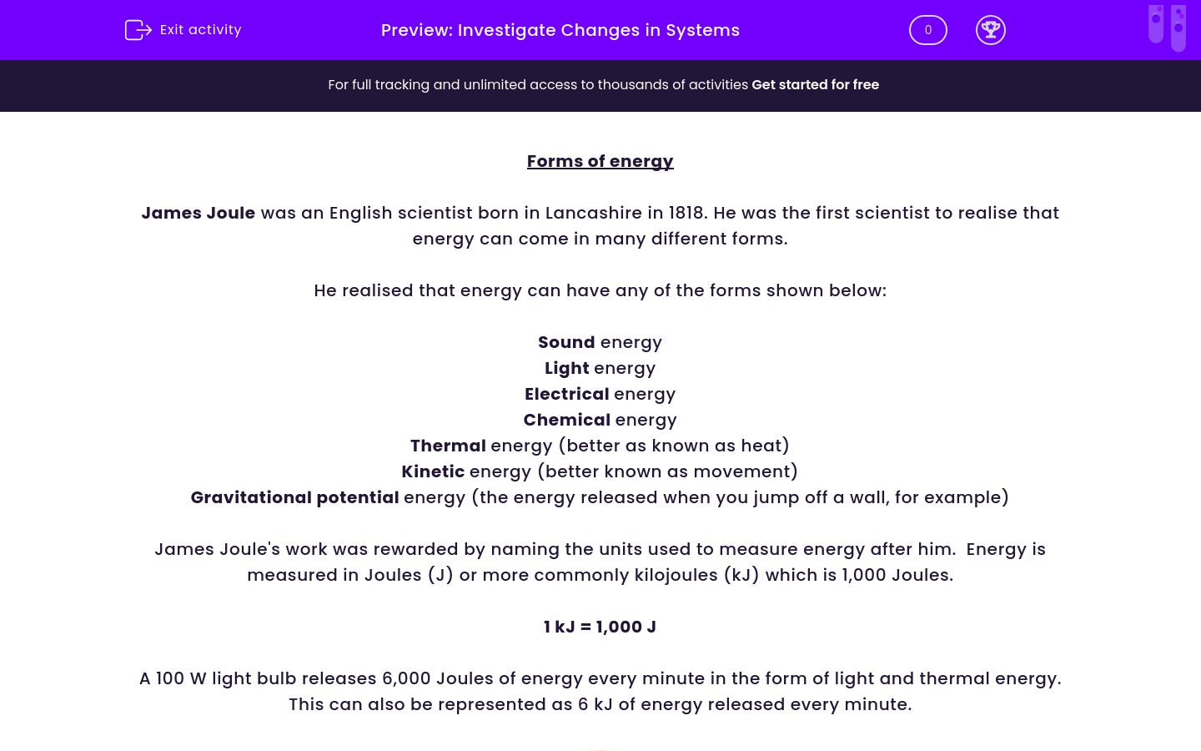Image resolution: width=1201 pixels, height=751 pixels.
Task: Select the Preview: Investigate Changes in Systems title
Action: 560,30
